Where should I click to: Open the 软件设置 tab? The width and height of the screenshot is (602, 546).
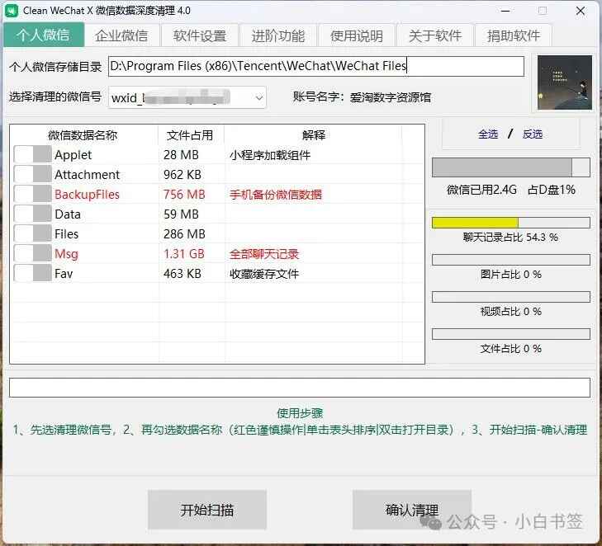[x=200, y=35]
